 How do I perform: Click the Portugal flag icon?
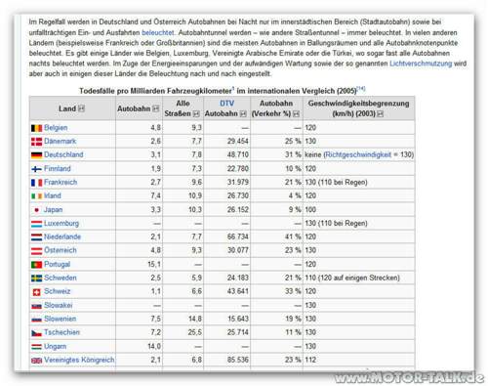[x=36, y=265]
